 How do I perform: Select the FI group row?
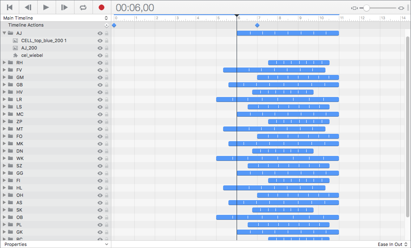coord(56,180)
